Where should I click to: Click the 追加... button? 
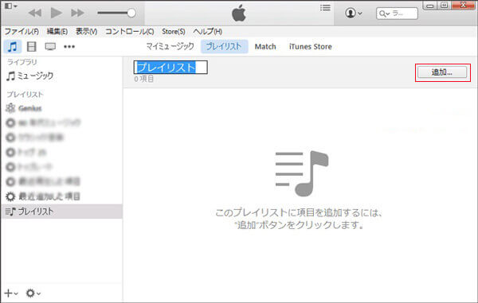442,72
